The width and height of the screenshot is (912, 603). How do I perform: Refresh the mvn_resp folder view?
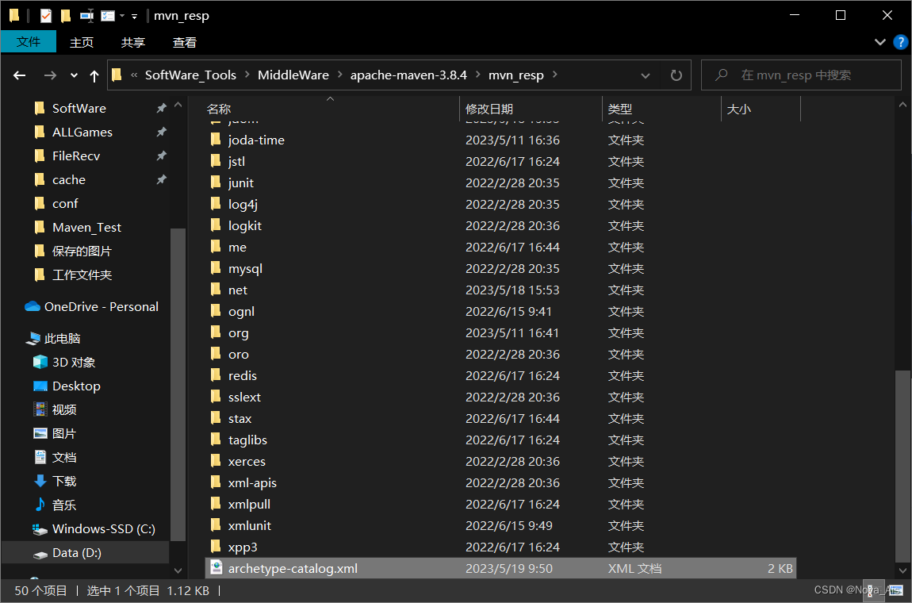[x=676, y=75]
